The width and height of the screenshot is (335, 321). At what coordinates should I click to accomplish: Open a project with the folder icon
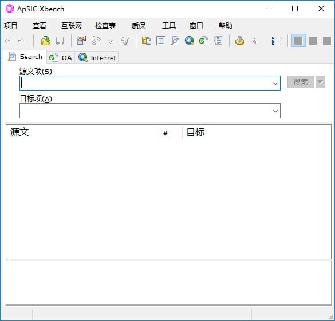45,41
